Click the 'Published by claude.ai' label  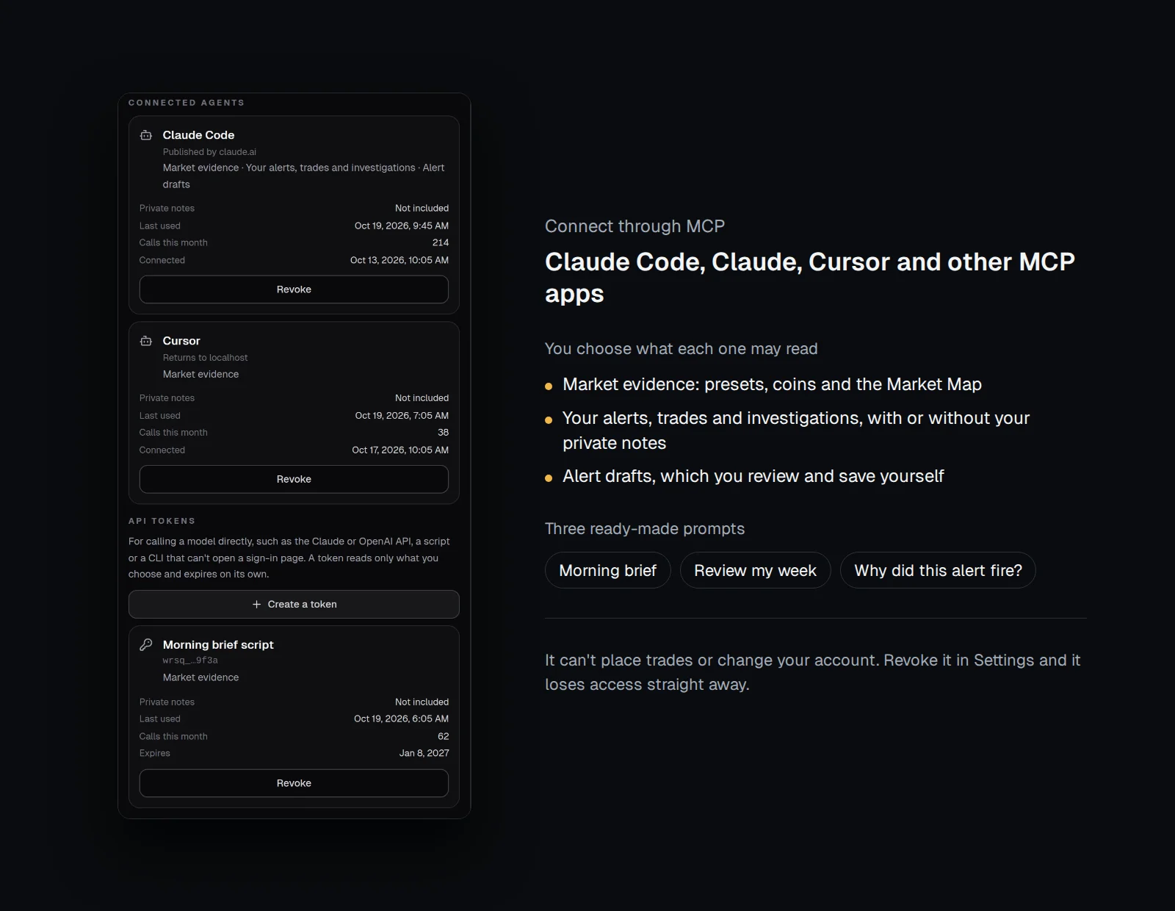coord(210,152)
